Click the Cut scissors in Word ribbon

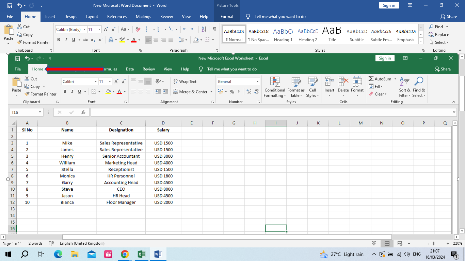click(x=19, y=27)
